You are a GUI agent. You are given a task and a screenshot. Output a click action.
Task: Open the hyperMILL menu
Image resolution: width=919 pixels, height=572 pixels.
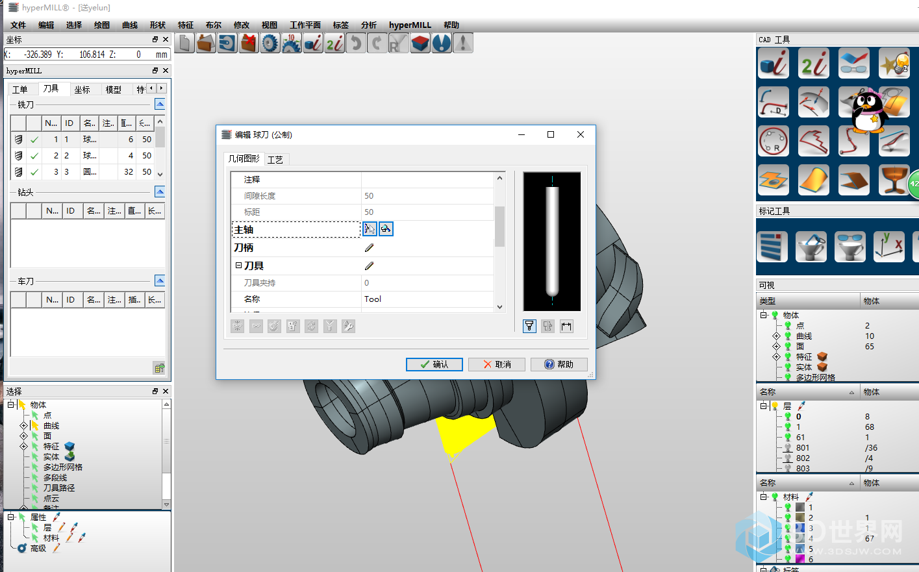coord(410,25)
